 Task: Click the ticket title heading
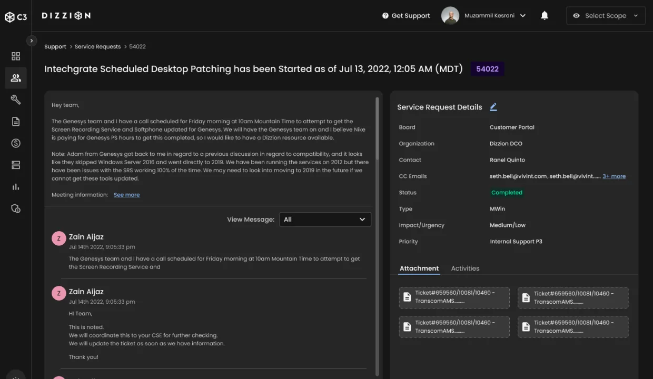pos(253,69)
